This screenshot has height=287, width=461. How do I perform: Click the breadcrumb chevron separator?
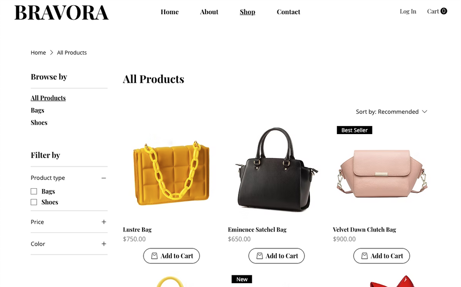pyautogui.click(x=51, y=53)
